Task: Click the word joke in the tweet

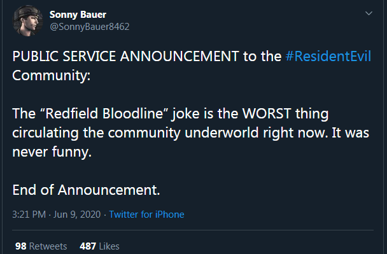Action: click(186, 114)
